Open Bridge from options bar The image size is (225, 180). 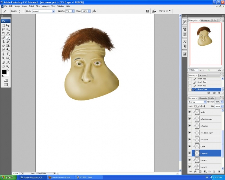coord(153,11)
